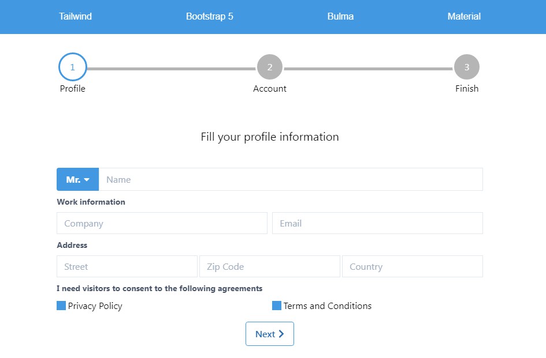Switch to the Tailwind tab

[x=75, y=16]
